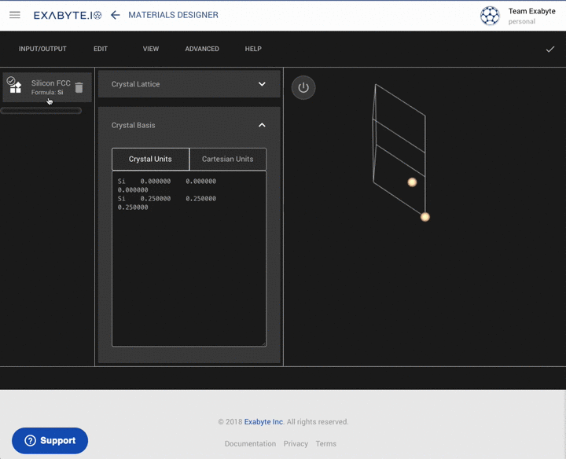566x459 pixels.
Task: Open the hamburger navigation menu
Action: click(x=15, y=15)
